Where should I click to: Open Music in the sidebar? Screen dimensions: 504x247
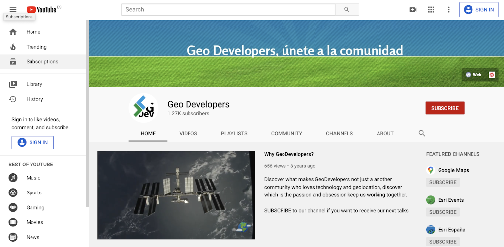click(x=43, y=178)
